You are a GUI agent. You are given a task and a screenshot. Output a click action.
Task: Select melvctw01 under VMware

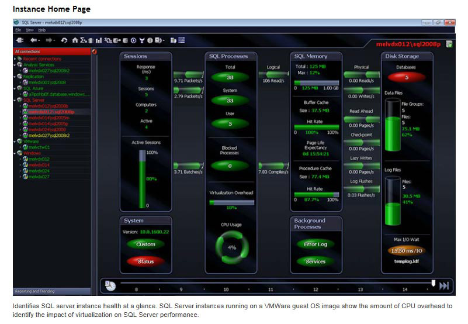tap(39, 147)
